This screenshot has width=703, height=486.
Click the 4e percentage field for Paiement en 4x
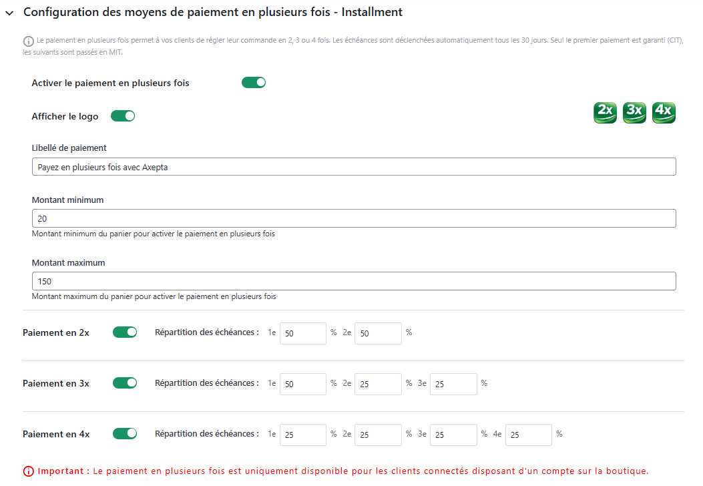click(x=528, y=435)
